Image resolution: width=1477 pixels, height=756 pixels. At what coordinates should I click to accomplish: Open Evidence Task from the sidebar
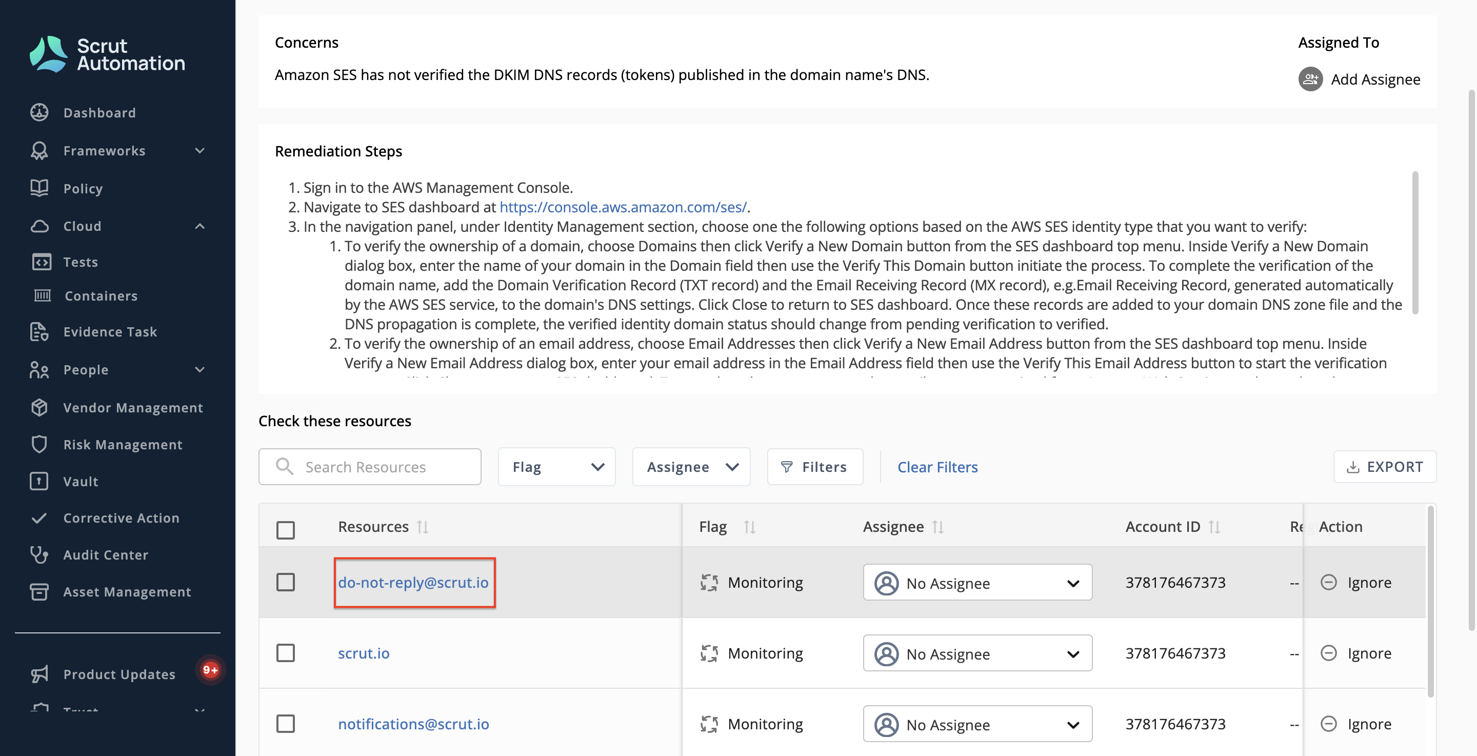click(110, 331)
